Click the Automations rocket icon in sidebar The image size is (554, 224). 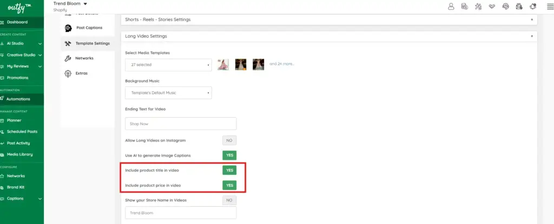tap(2, 99)
